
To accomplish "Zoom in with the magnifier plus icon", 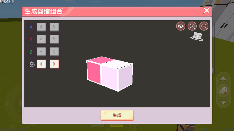I will [192, 26].
